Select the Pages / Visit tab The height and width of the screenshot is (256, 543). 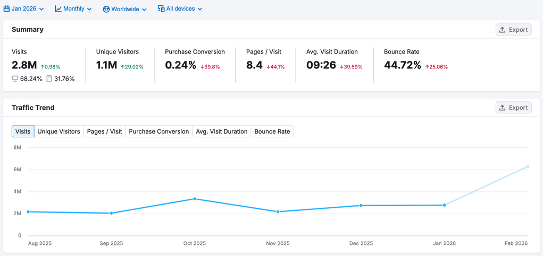point(104,131)
